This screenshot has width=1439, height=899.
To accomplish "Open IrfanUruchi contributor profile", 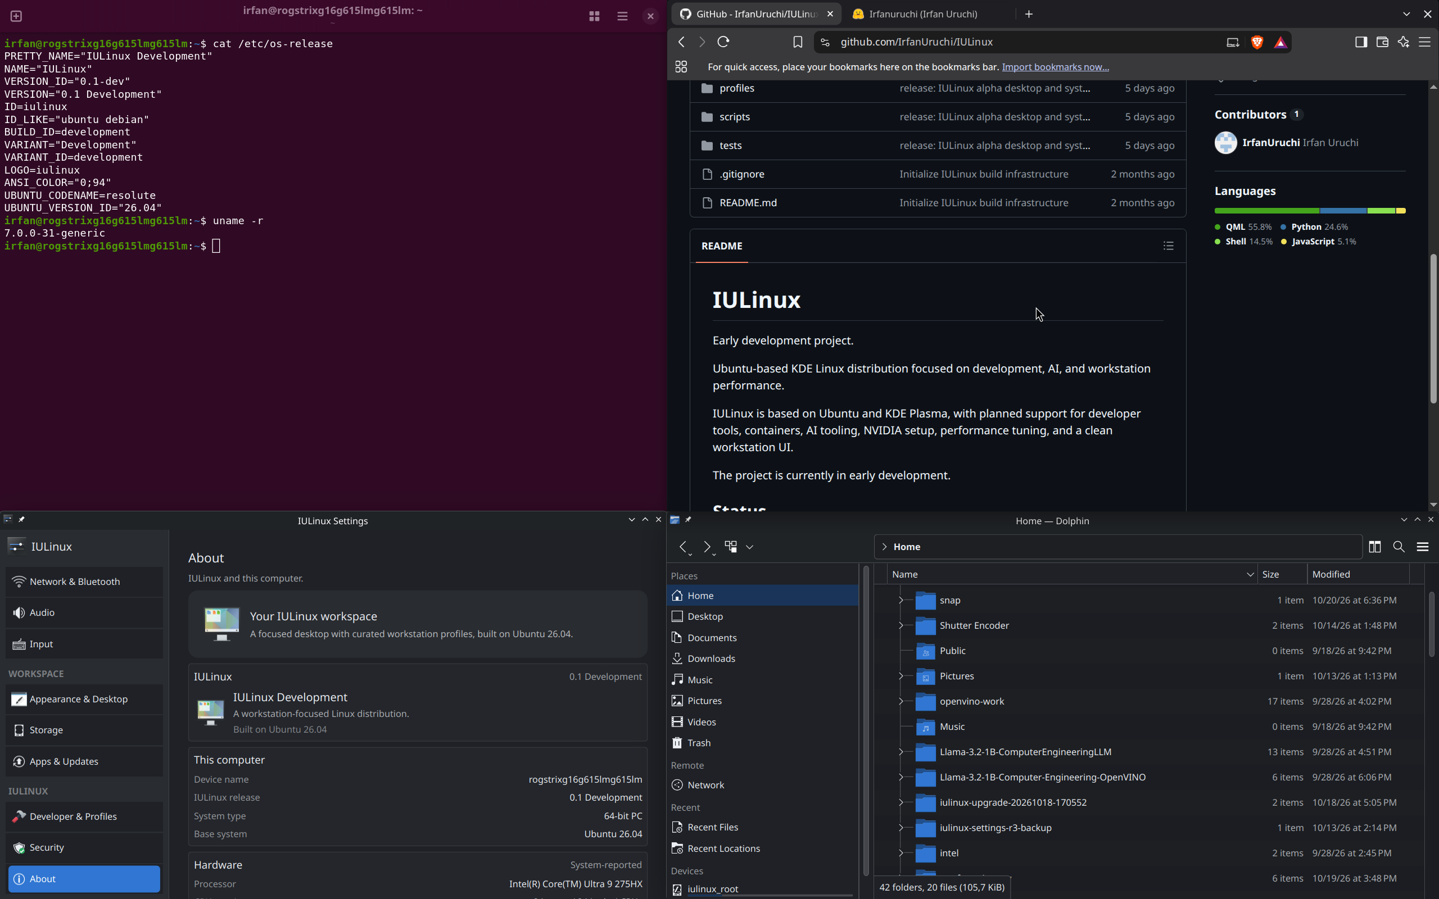I will (x=1271, y=143).
